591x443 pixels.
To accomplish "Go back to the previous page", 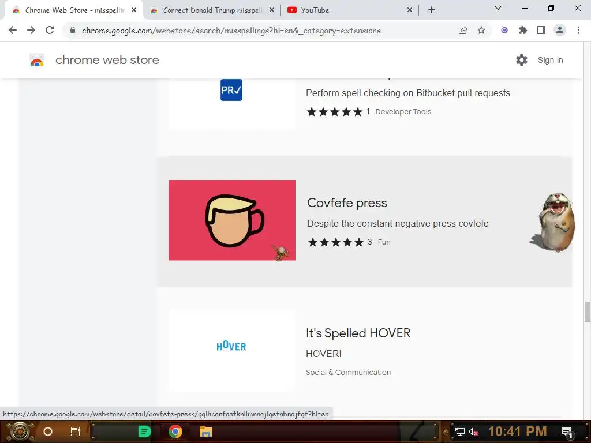I will [13, 30].
